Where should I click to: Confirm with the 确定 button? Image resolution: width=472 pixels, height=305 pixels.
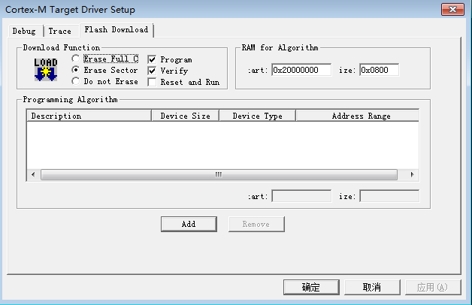311,287
